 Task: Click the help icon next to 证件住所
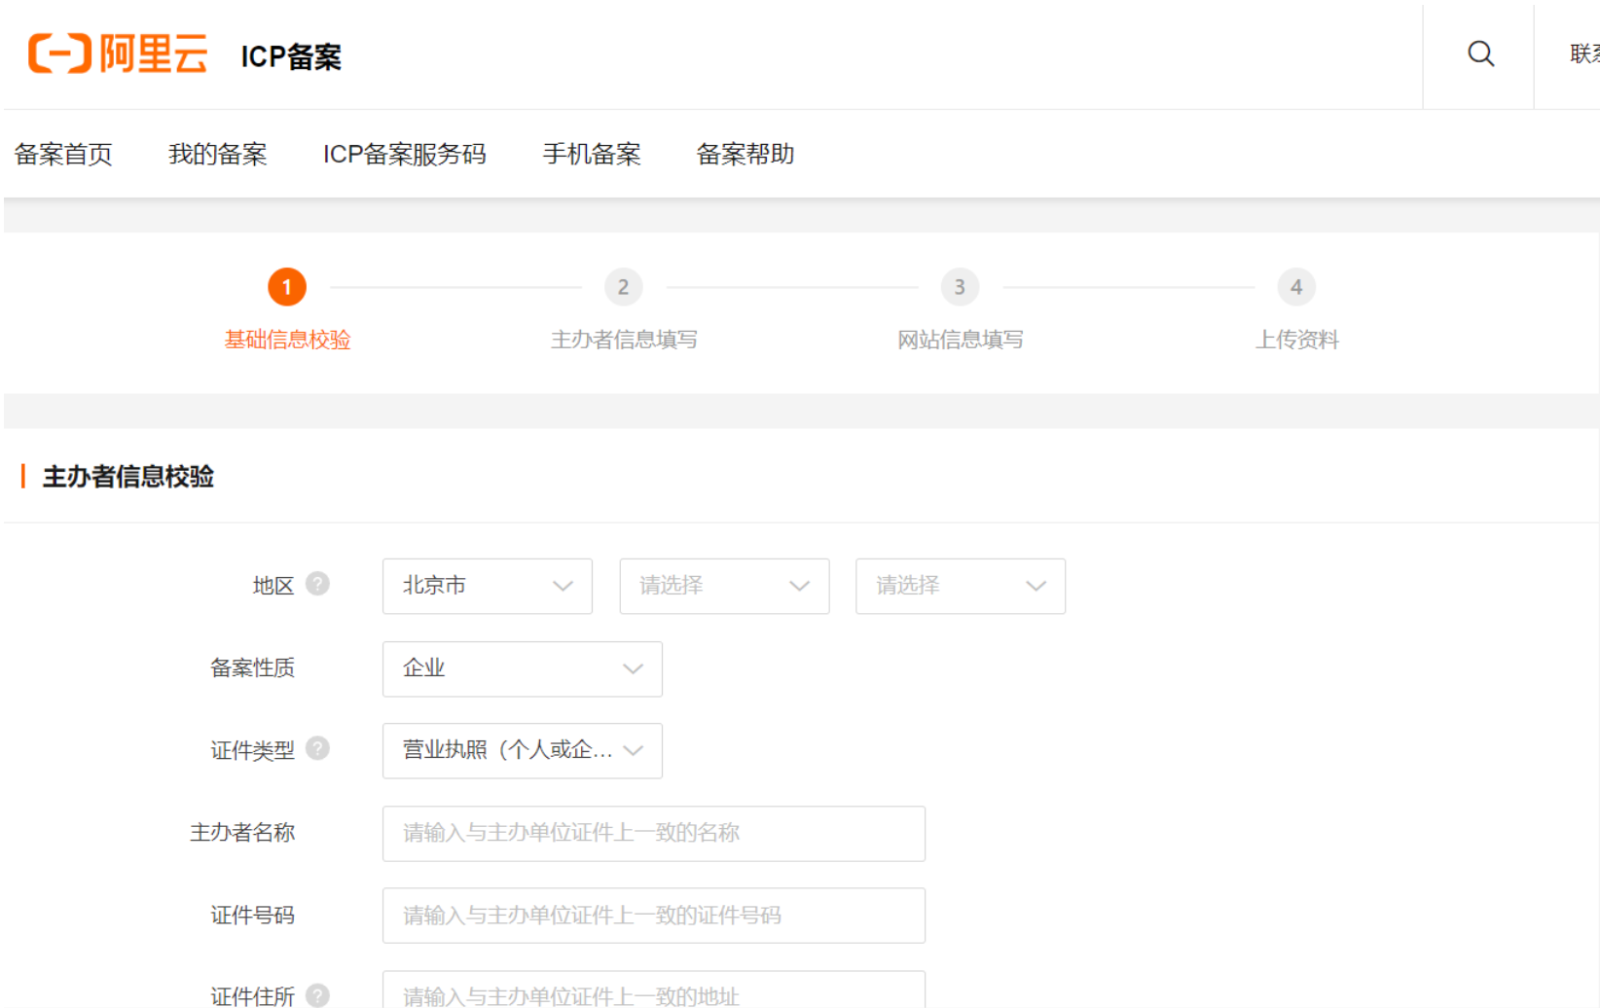pos(317,994)
